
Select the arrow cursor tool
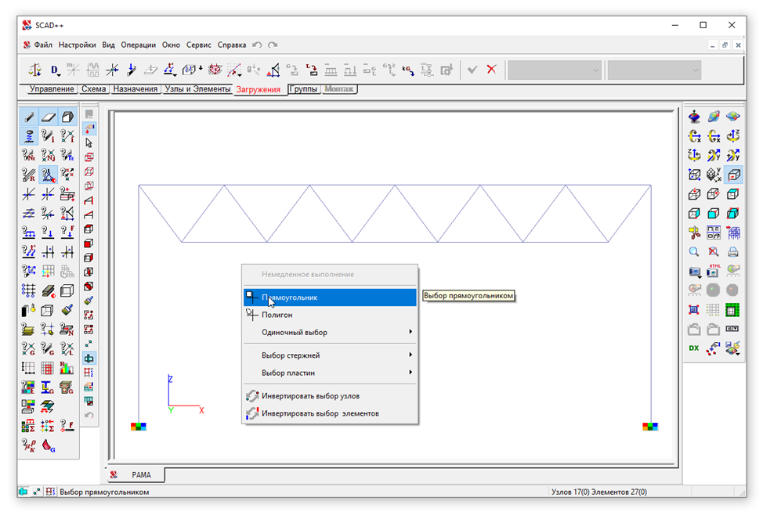89,143
